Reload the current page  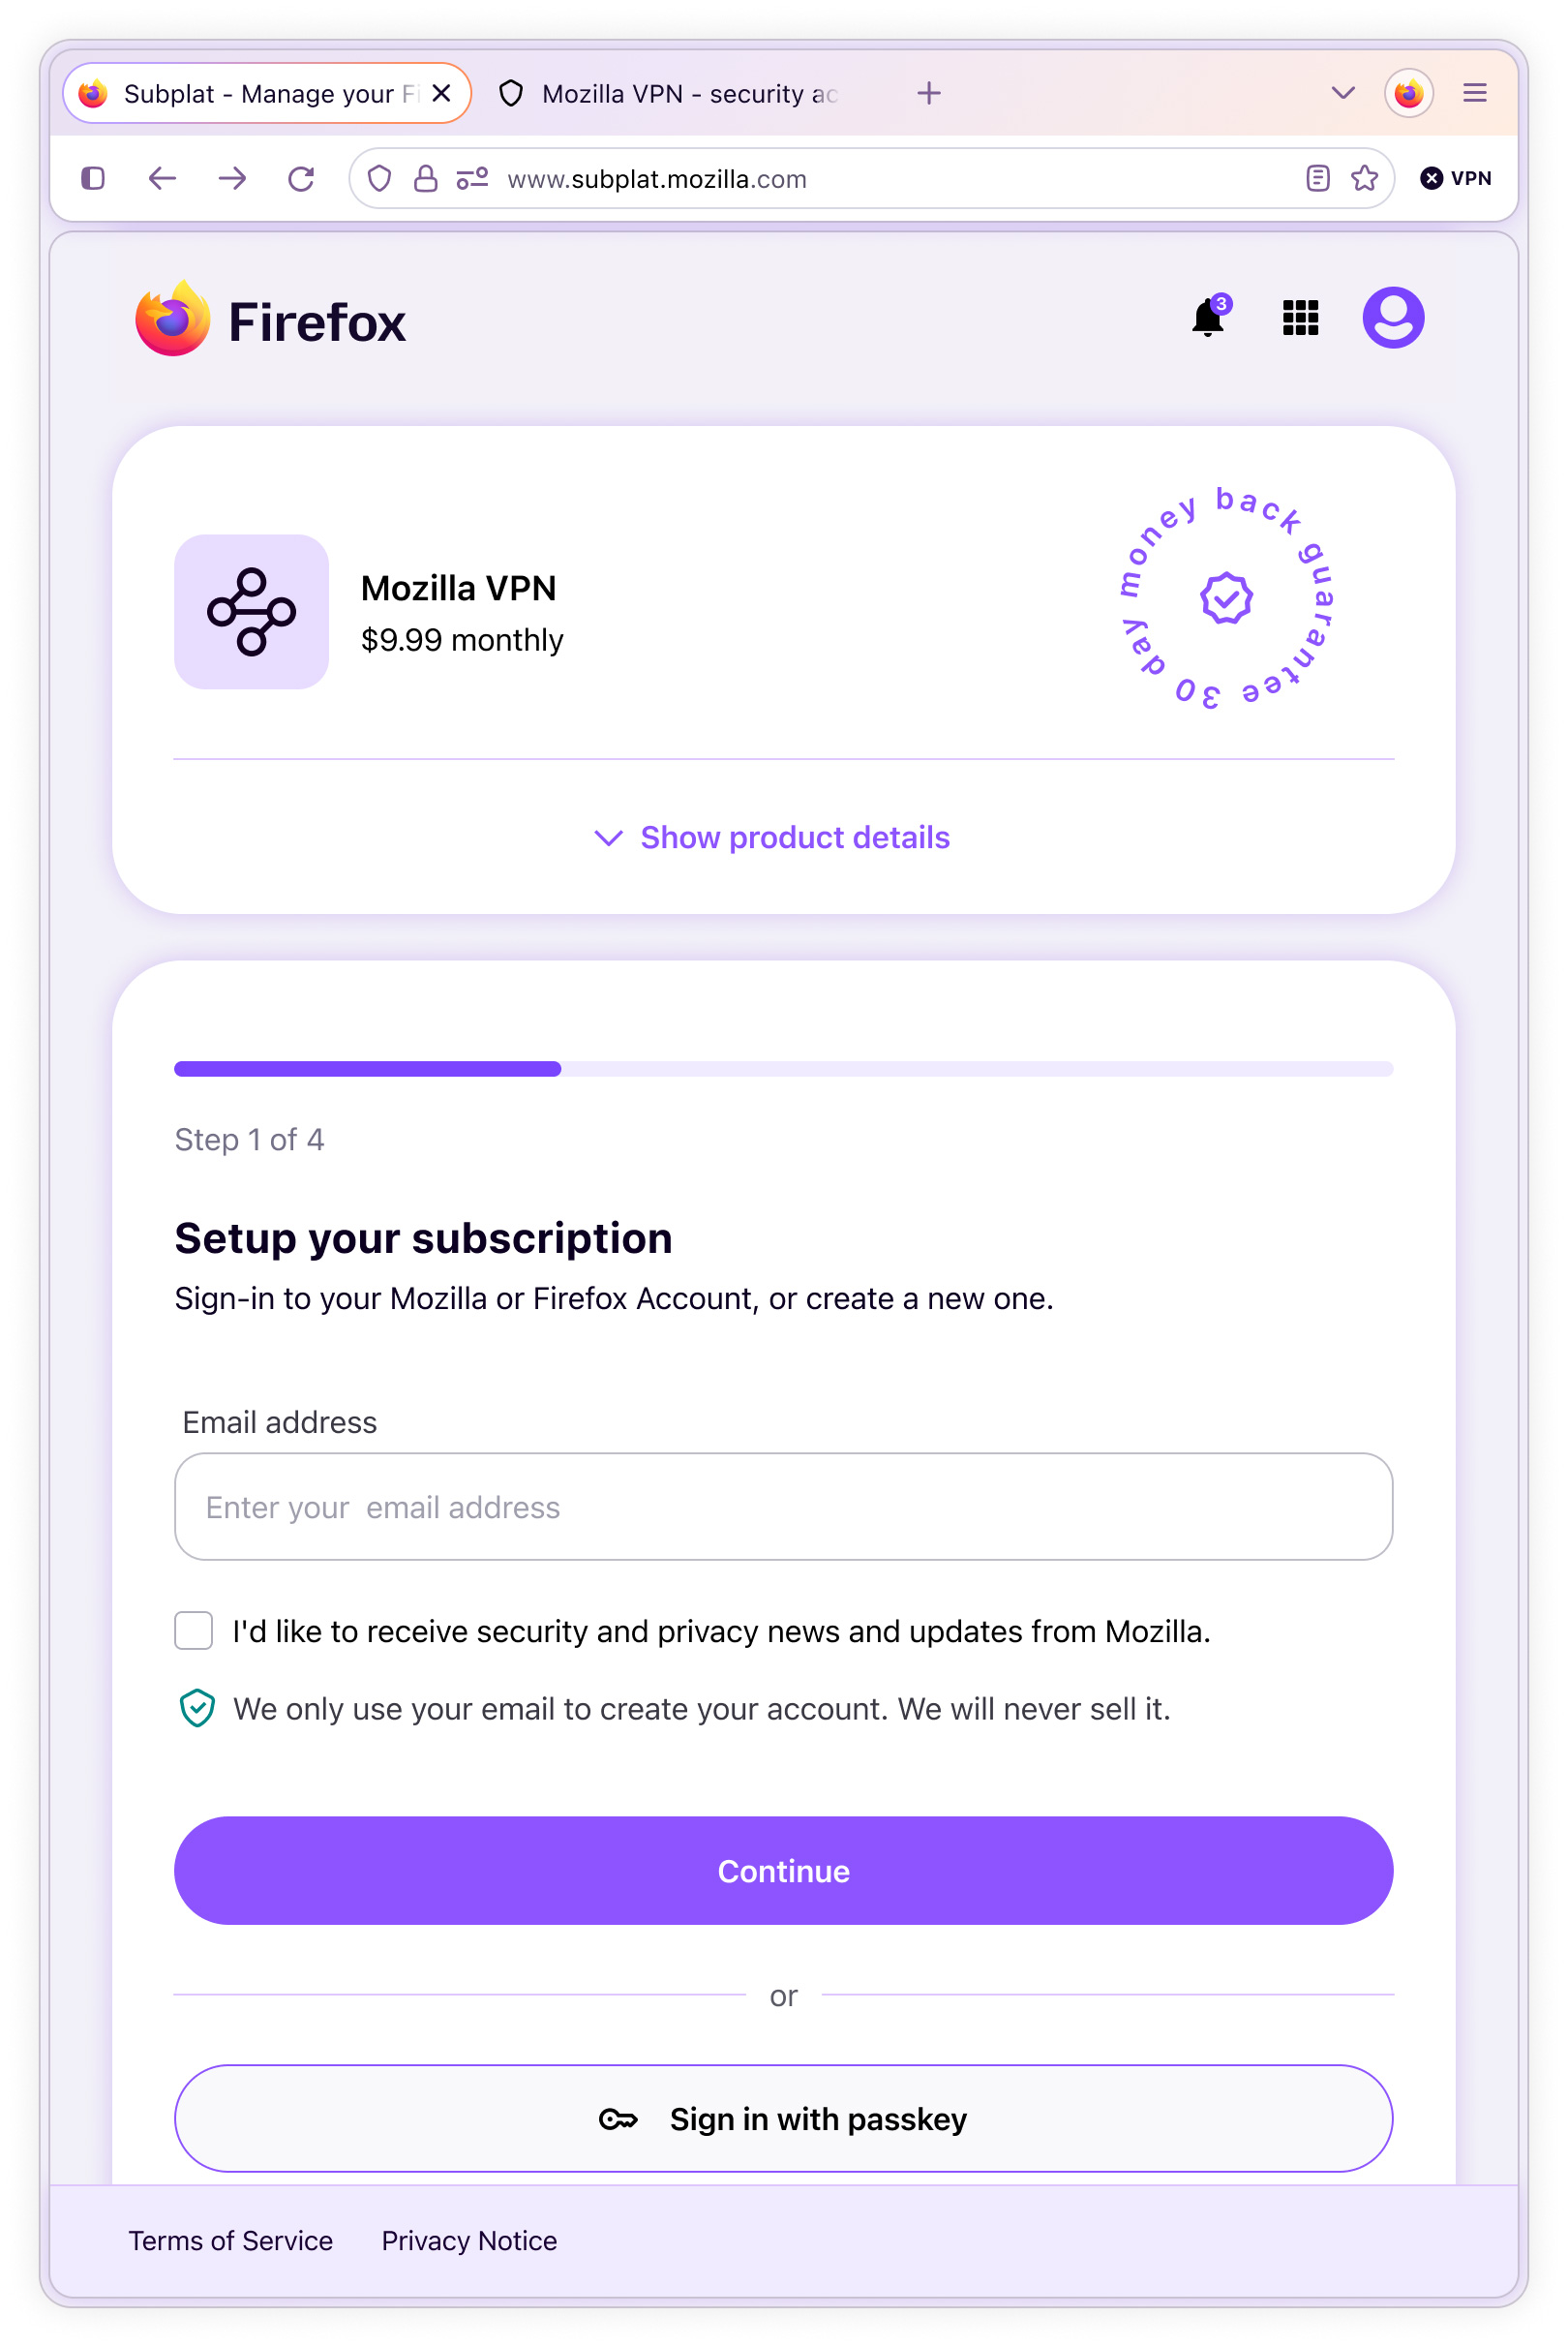tap(301, 178)
